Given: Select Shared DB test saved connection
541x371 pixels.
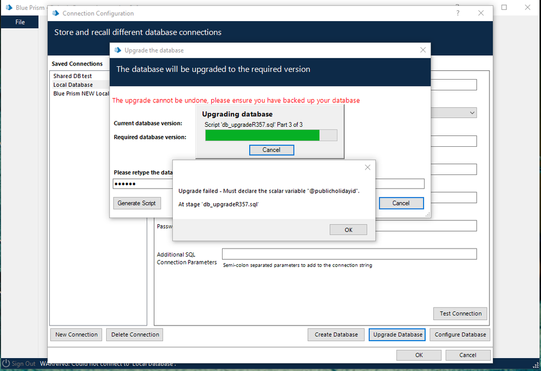Looking at the screenshot, I should pos(73,76).
